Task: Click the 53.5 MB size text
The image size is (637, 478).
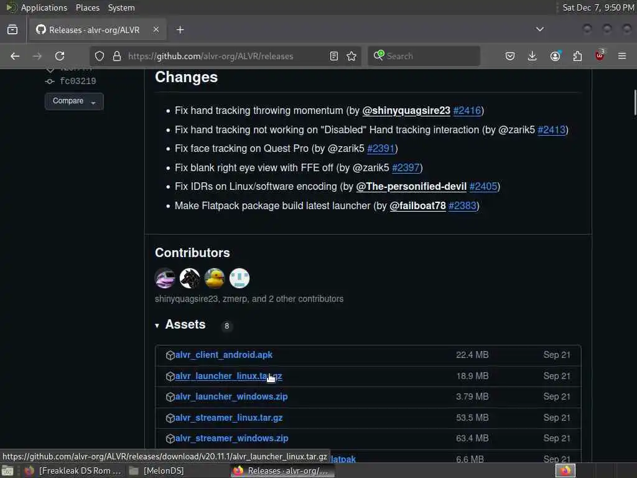Action: point(472,418)
